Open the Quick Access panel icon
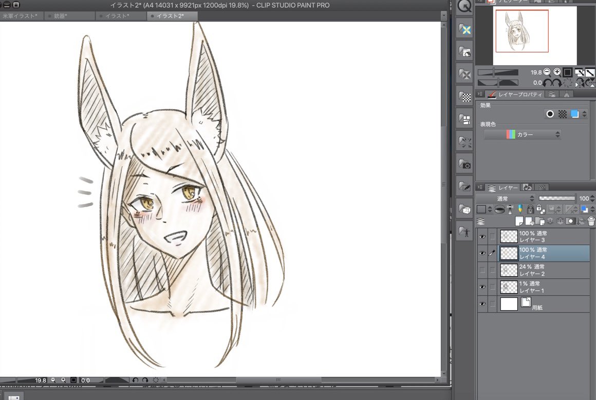Image resolution: width=596 pixels, height=400 pixels. pos(464,7)
